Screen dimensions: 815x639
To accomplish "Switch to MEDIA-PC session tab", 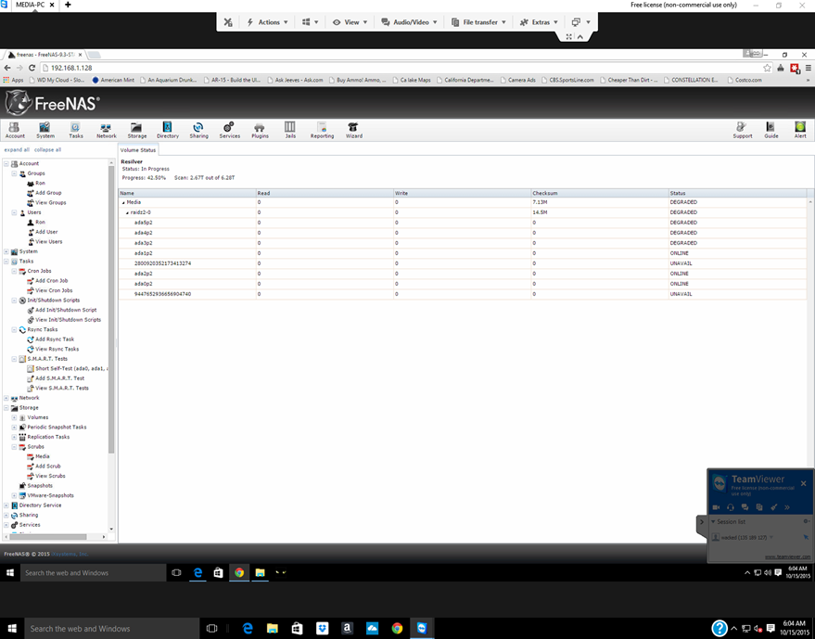I will coord(30,5).
